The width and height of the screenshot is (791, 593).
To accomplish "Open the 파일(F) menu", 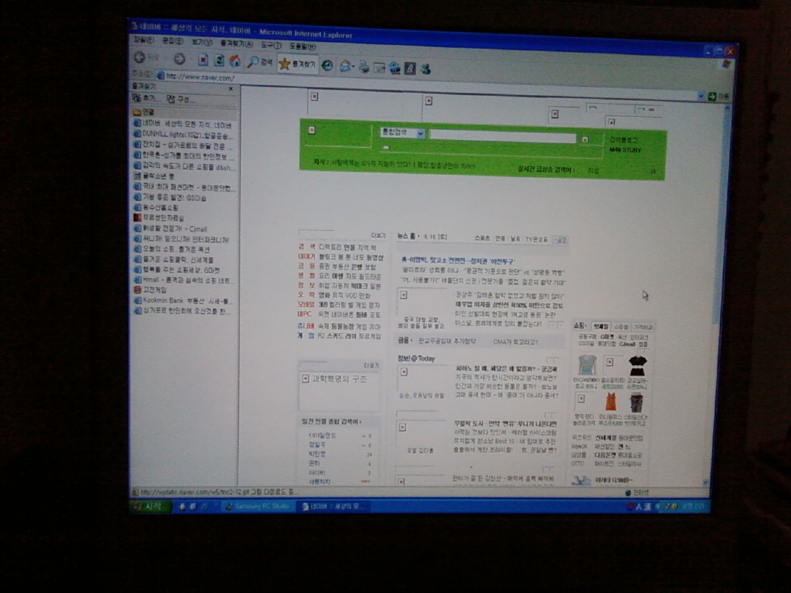I will pos(143,40).
